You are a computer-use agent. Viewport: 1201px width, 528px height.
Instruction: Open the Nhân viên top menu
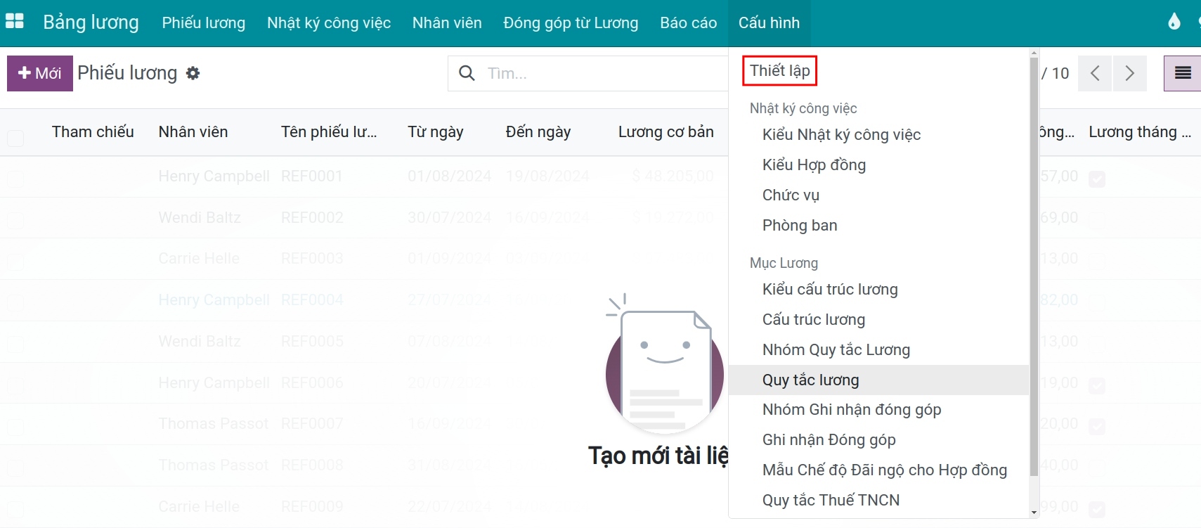tap(447, 22)
